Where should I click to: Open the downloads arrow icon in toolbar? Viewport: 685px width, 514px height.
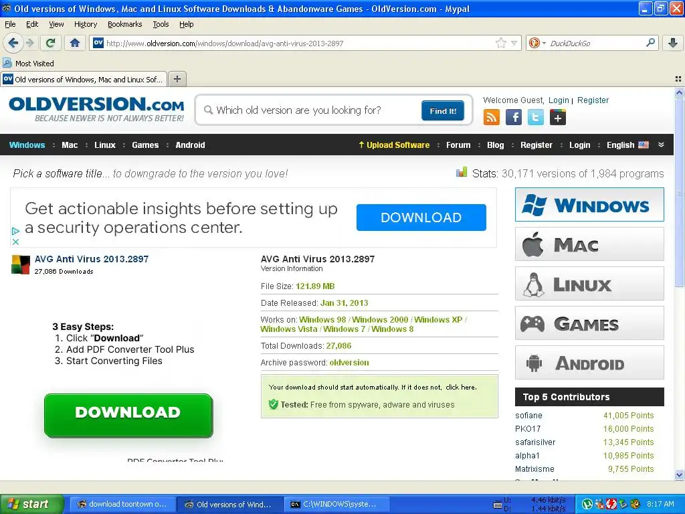(x=673, y=42)
